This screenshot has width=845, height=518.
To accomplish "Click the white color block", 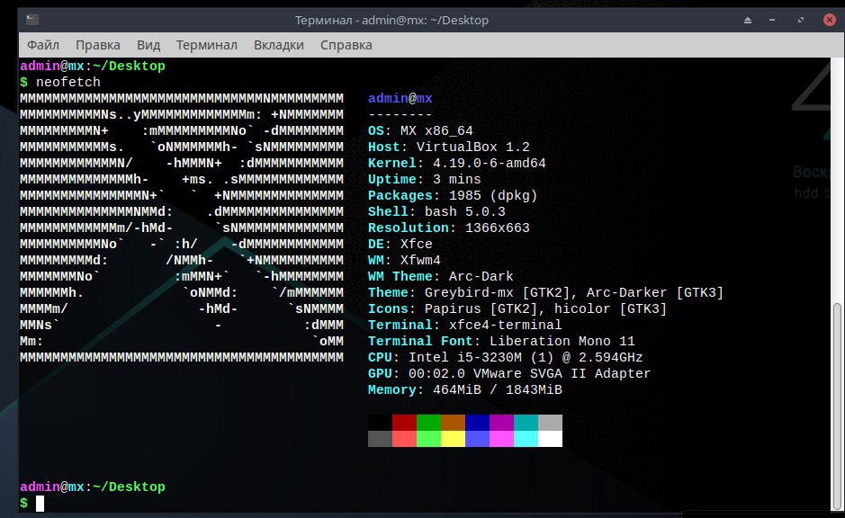I will pyautogui.click(x=550, y=439).
